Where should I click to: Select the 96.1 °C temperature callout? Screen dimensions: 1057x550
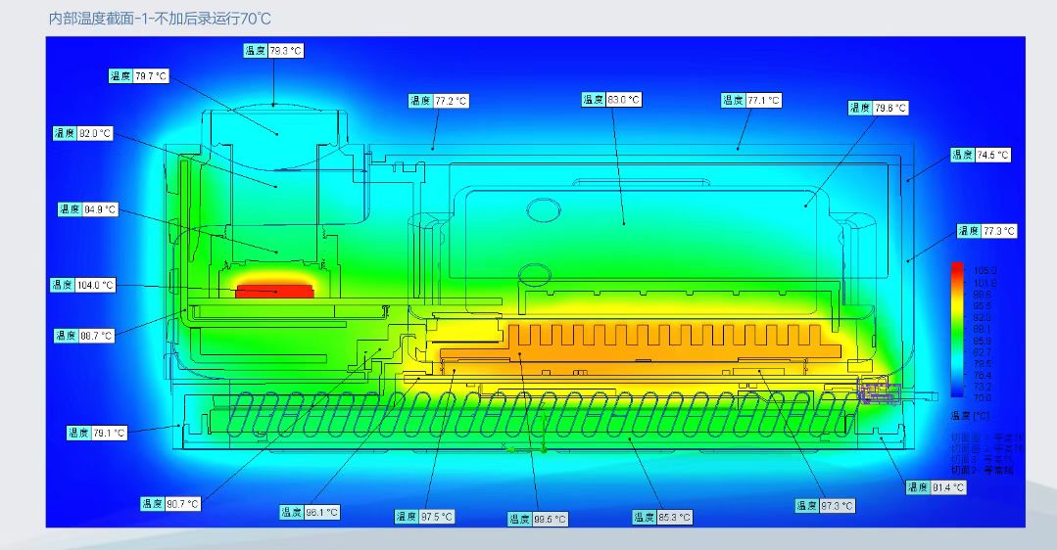(310, 512)
